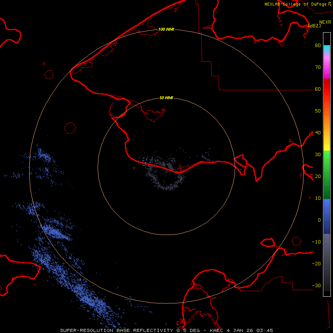Click the orange segment of the reflectivity color bar
Screen dimensions: 333x333
[327, 119]
